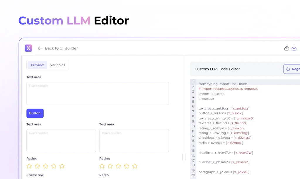
Task: Click the share/export icon in the top toolbar
Action: [x=287, y=48]
